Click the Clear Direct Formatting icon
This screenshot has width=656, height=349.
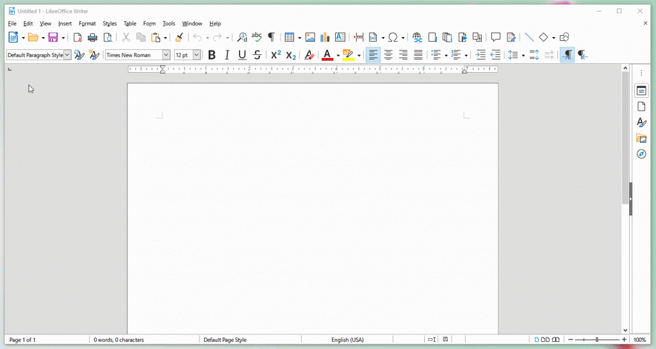[309, 55]
